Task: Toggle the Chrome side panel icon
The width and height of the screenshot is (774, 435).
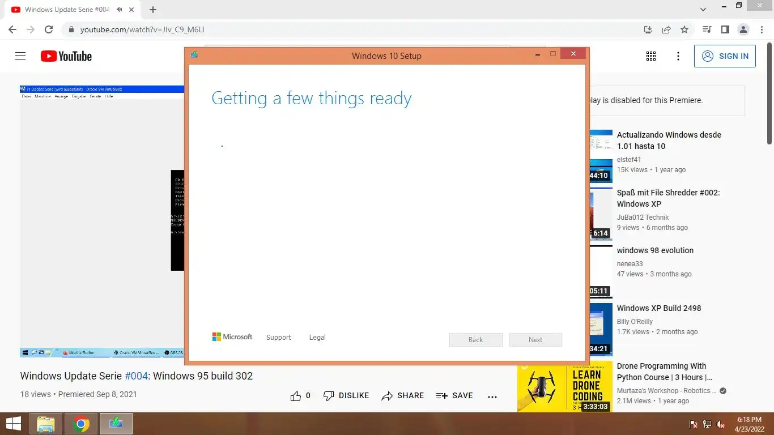Action: coord(725,29)
